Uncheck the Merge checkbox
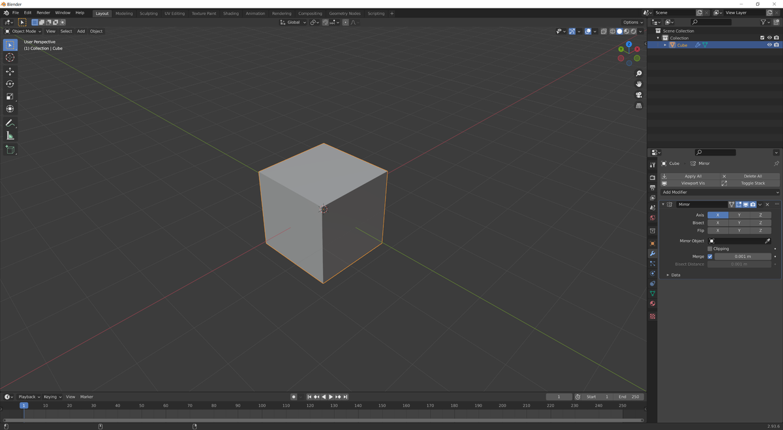783x430 pixels. tap(710, 256)
